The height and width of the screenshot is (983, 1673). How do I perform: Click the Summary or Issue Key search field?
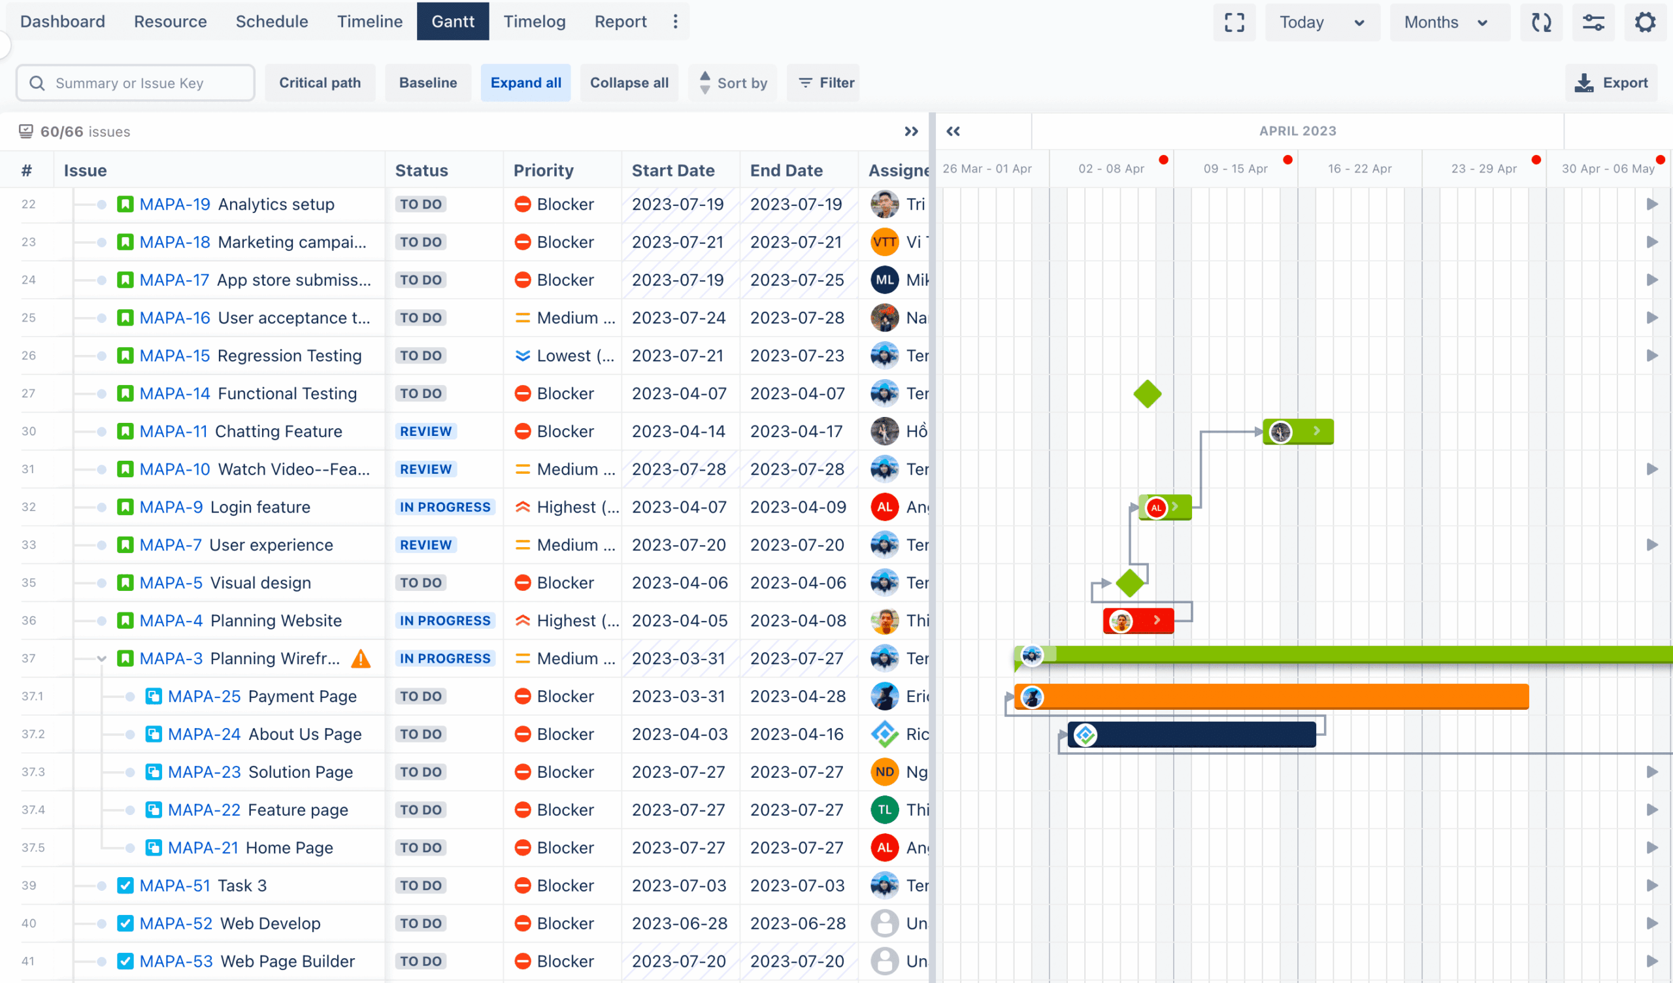tap(135, 82)
